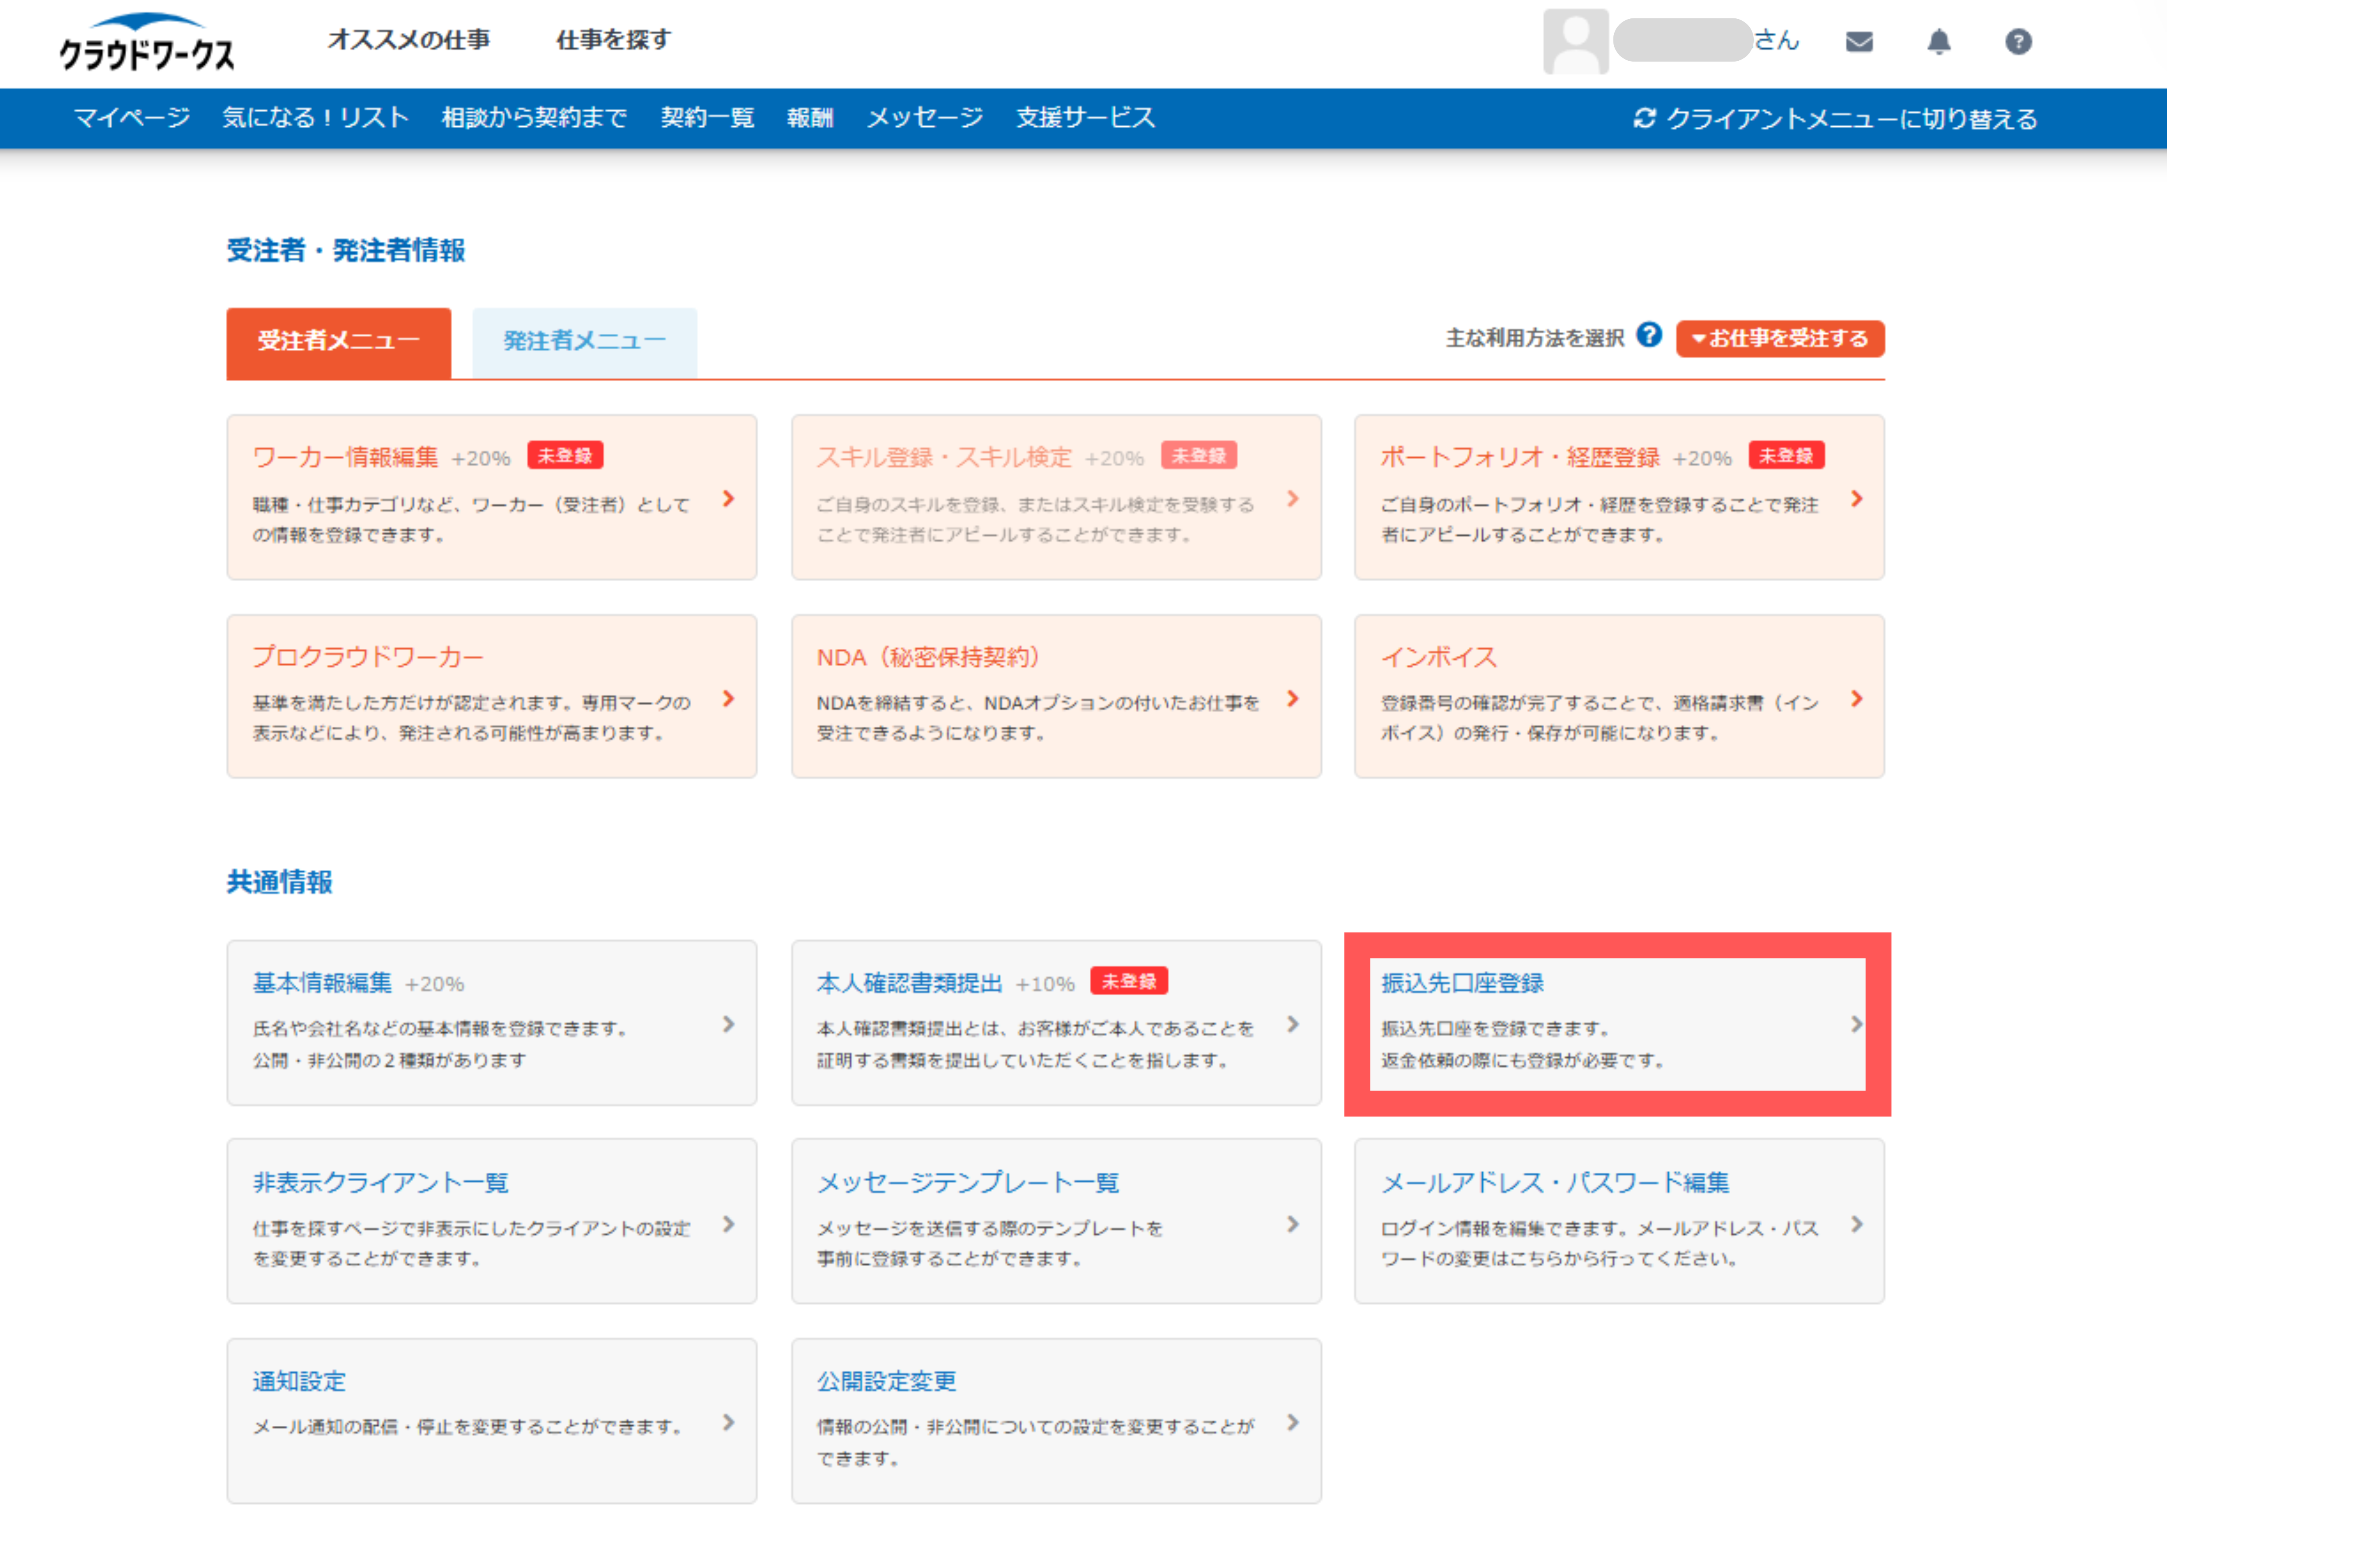Open 契約一覧 menu
This screenshot has height=1568, width=2357.
pos(707,118)
